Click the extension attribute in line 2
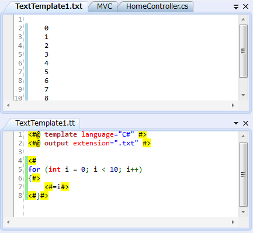 (x=91, y=143)
